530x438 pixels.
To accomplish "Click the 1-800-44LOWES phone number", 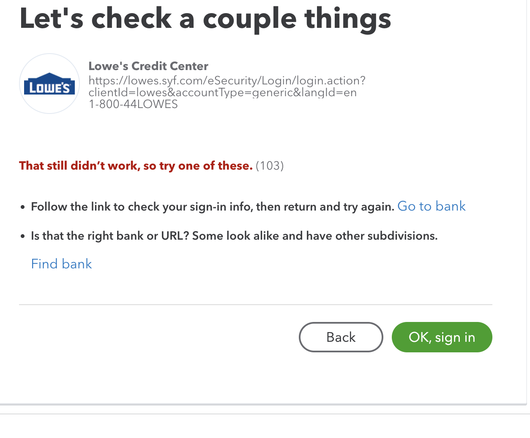I will 133,104.
